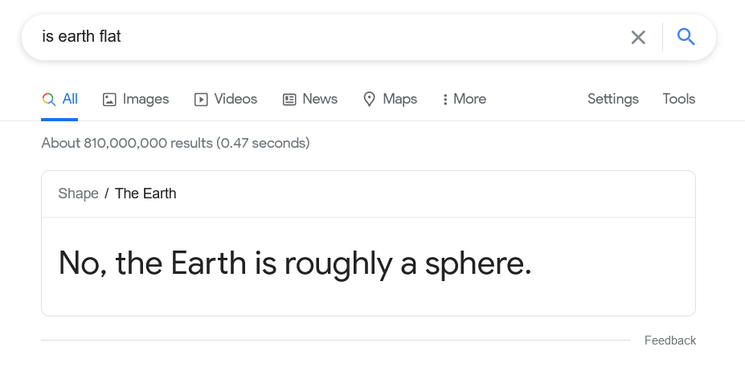Viewport: 745px width, 367px height.
Task: Focus the search field containing 'is earth flat'
Action: [x=328, y=37]
